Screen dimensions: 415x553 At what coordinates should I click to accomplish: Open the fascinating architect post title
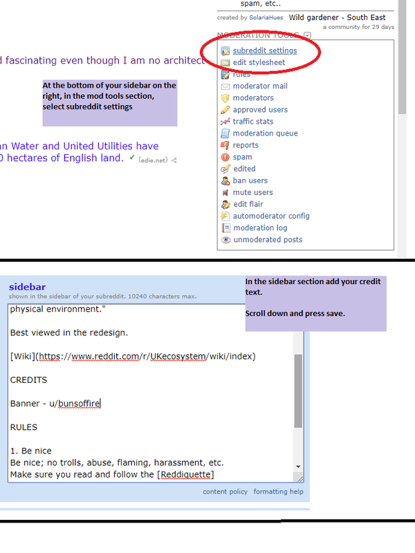click(102, 60)
